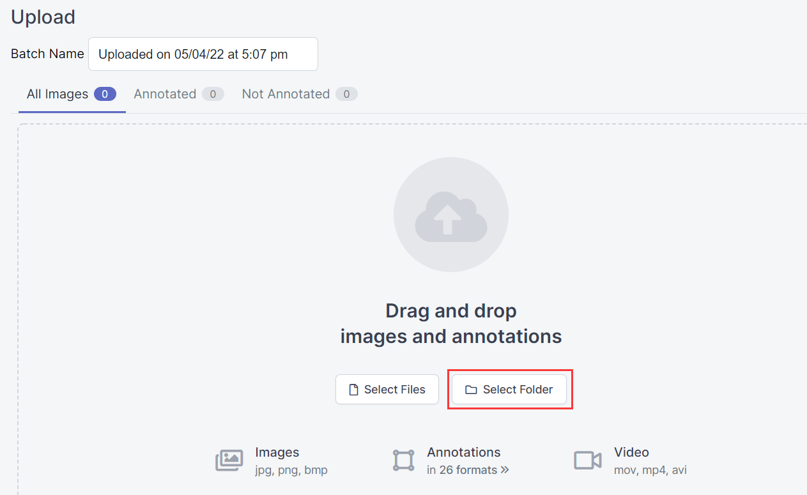Click the 'jpg, png, bmp' text

pos(291,470)
